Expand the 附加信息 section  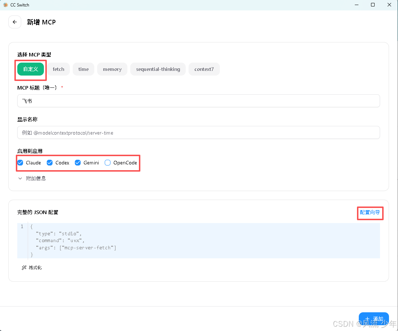[32, 178]
